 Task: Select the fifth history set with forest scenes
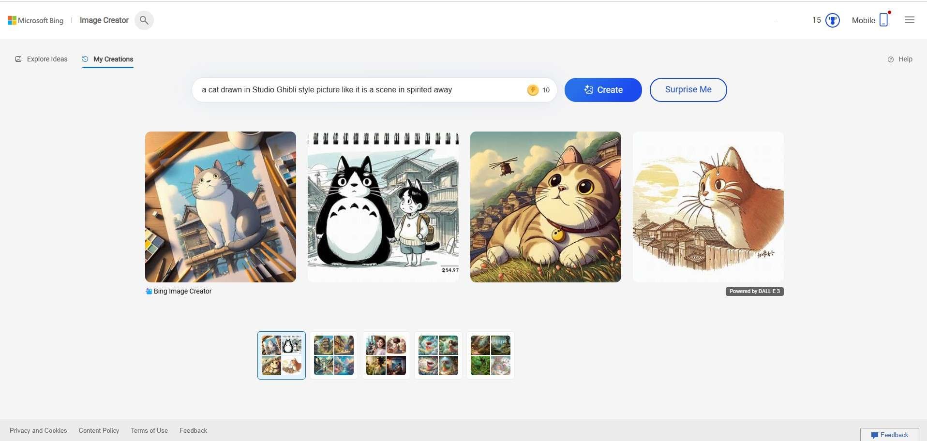point(491,355)
